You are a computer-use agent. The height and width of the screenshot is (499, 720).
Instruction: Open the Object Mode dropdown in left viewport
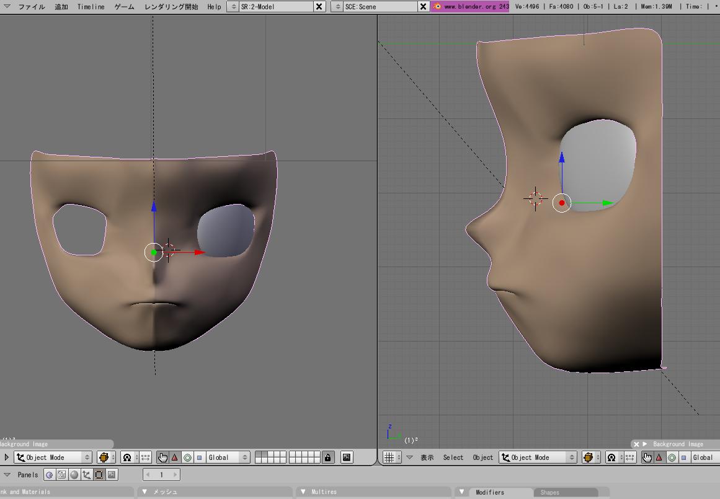pos(53,457)
